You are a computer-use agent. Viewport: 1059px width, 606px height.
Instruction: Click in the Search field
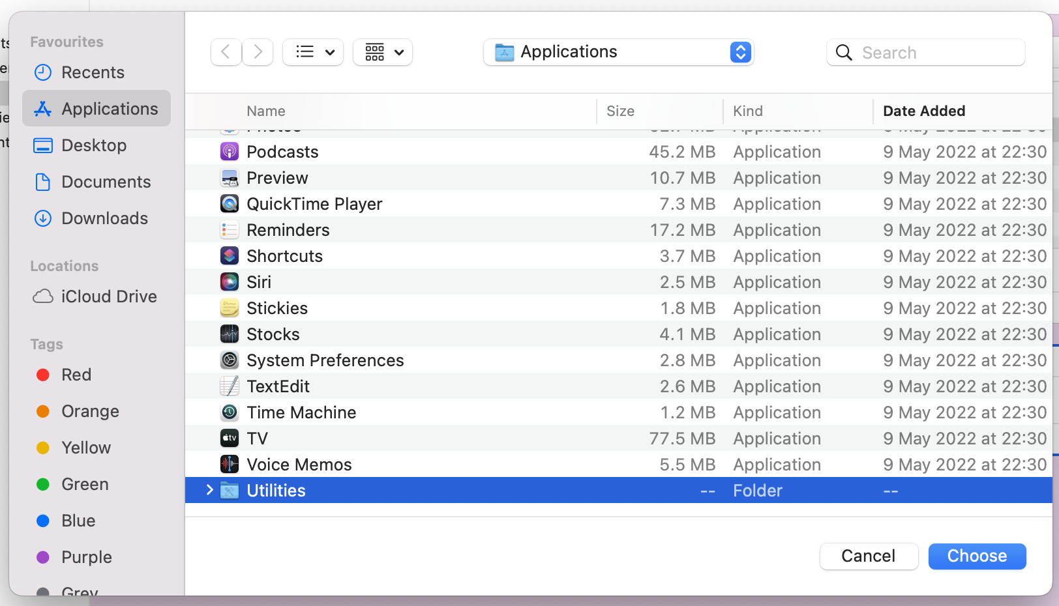(926, 52)
